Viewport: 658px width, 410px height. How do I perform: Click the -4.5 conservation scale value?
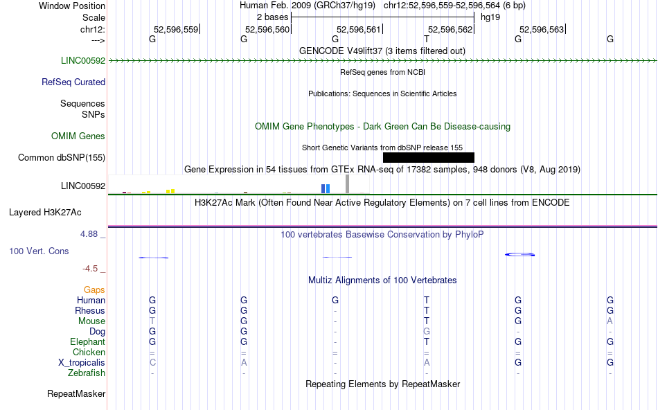pyautogui.click(x=90, y=269)
